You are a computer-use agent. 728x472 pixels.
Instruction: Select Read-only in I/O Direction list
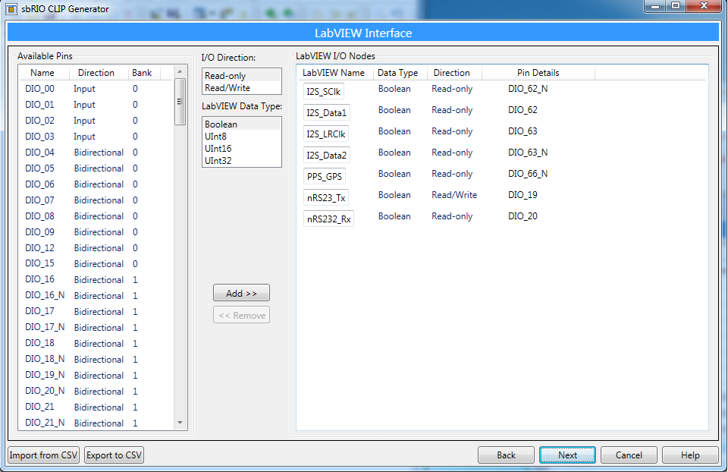click(241, 76)
